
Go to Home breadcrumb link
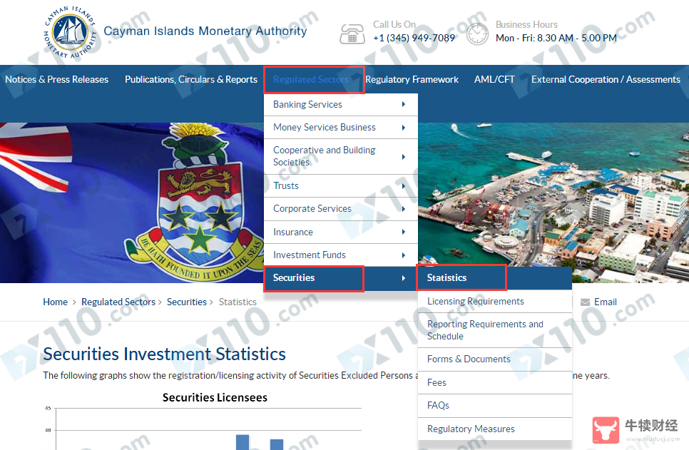56,302
